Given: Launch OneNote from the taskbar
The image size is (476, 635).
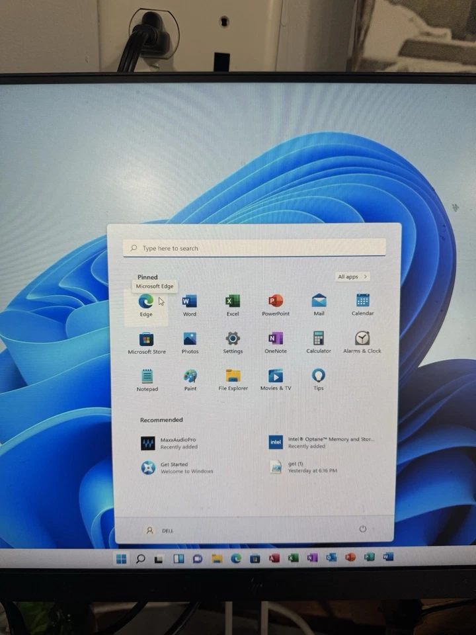Looking at the screenshot, I should coord(313,558).
